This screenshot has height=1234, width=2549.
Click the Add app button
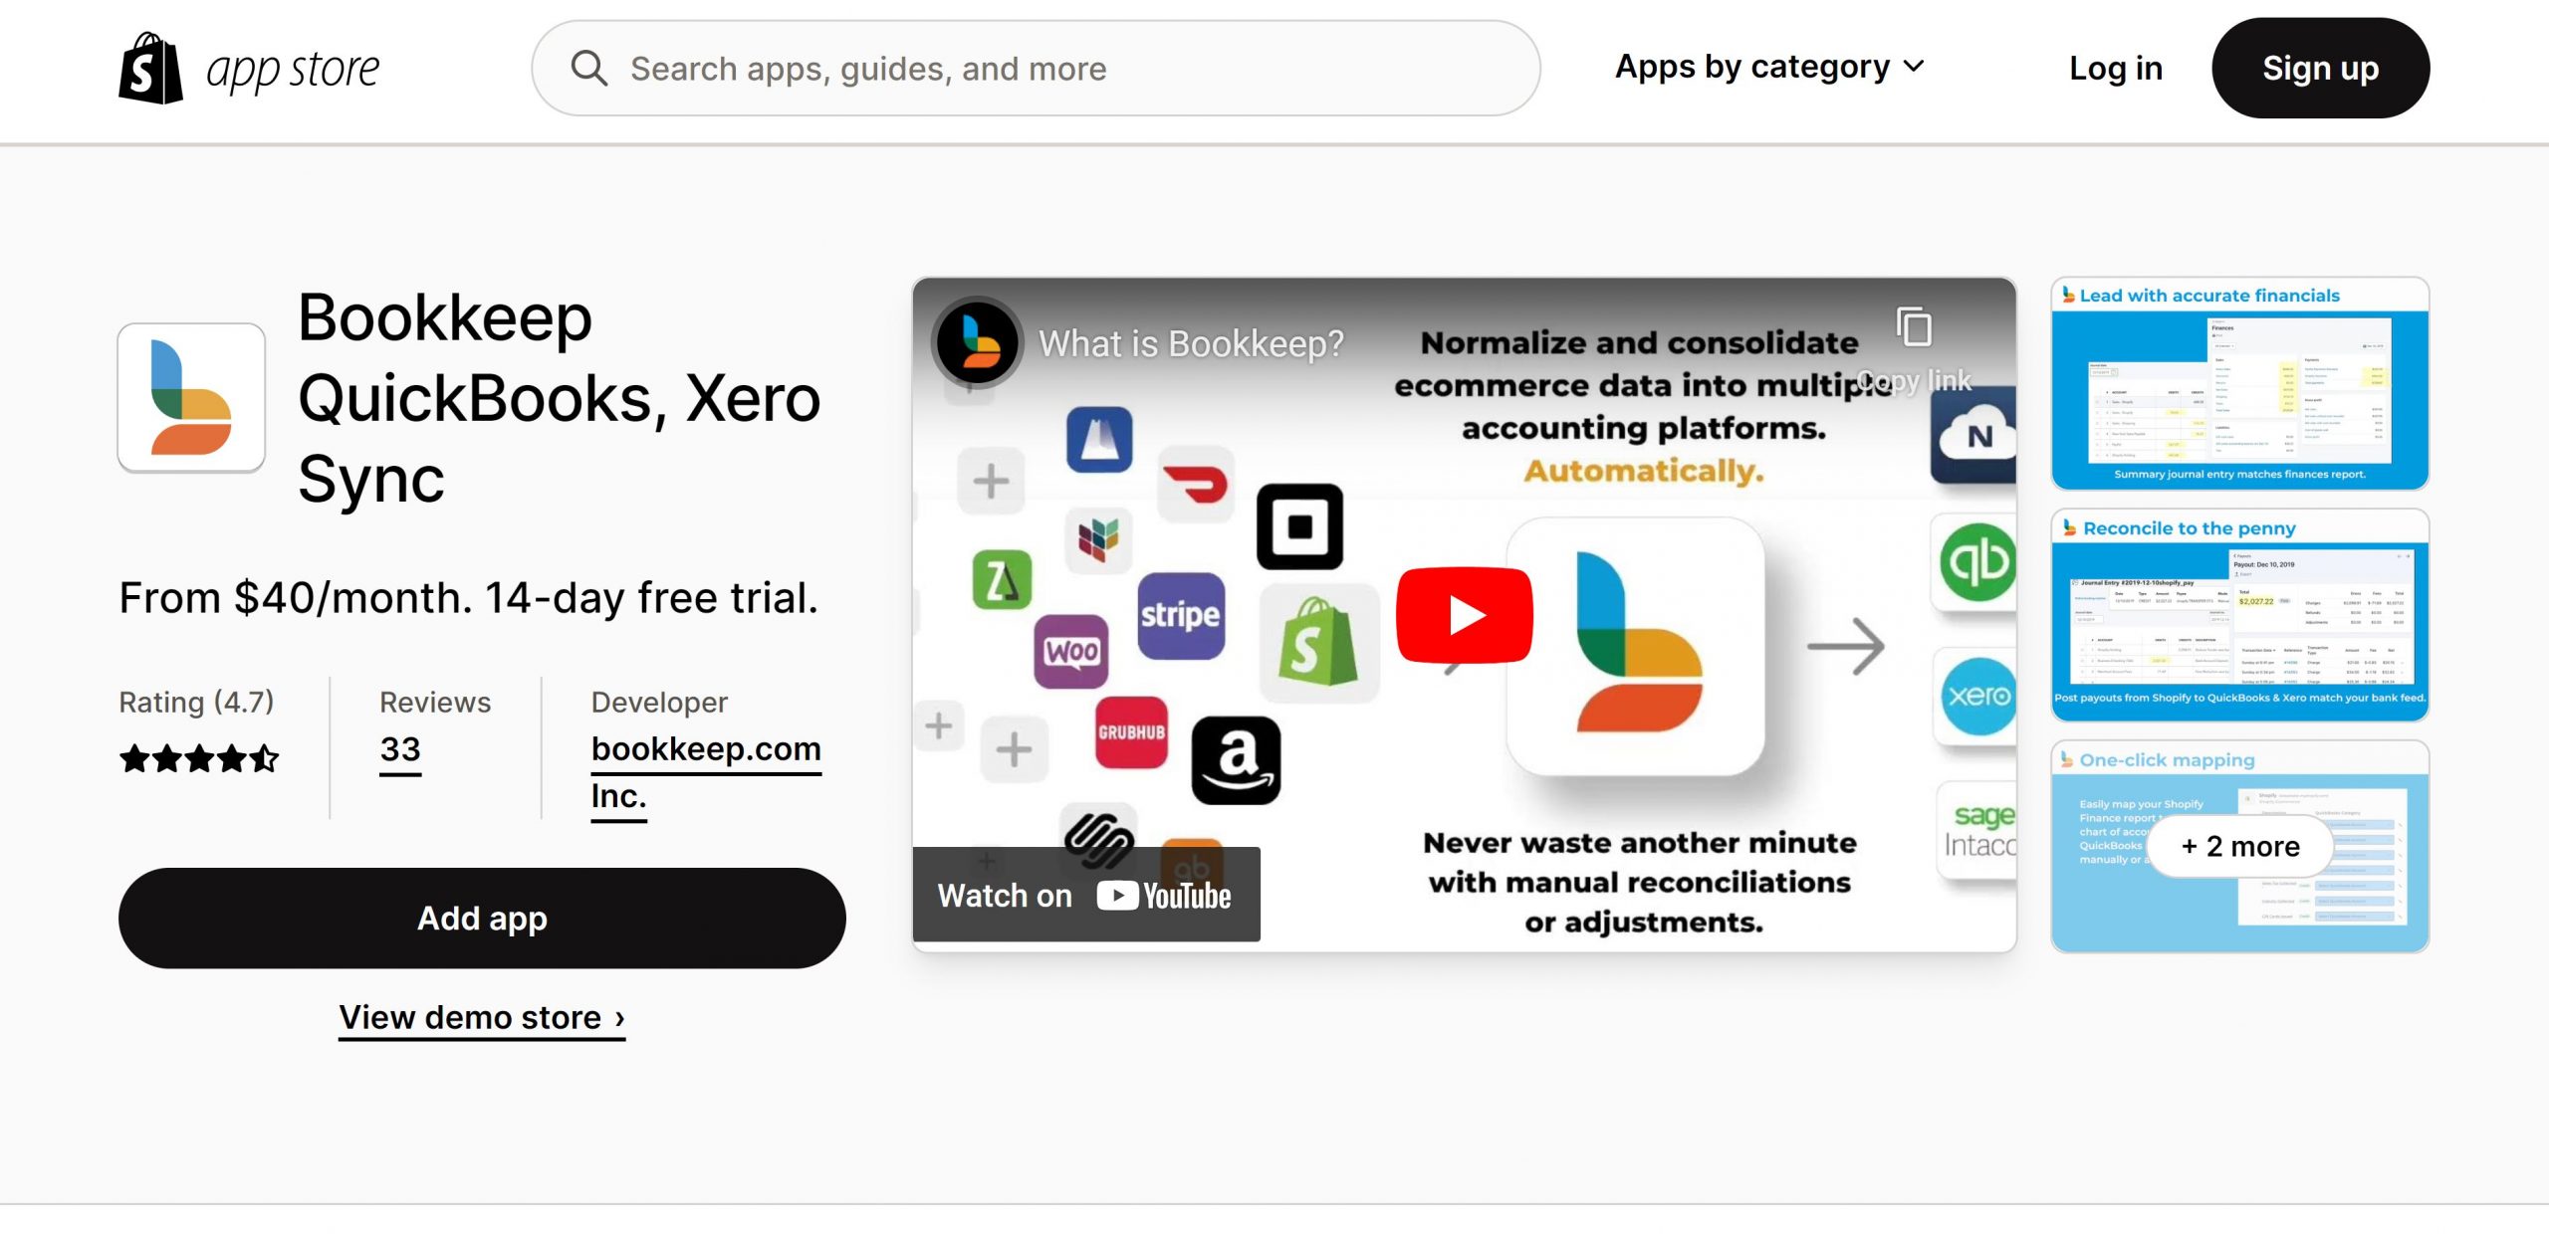(481, 918)
